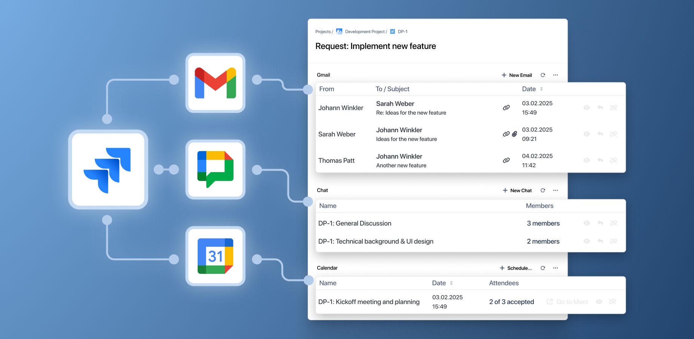Open the "Another new feature" email subject

tap(401, 165)
